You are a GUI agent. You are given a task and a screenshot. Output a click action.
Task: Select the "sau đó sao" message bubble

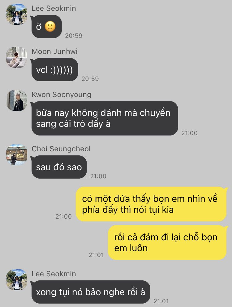click(x=59, y=167)
